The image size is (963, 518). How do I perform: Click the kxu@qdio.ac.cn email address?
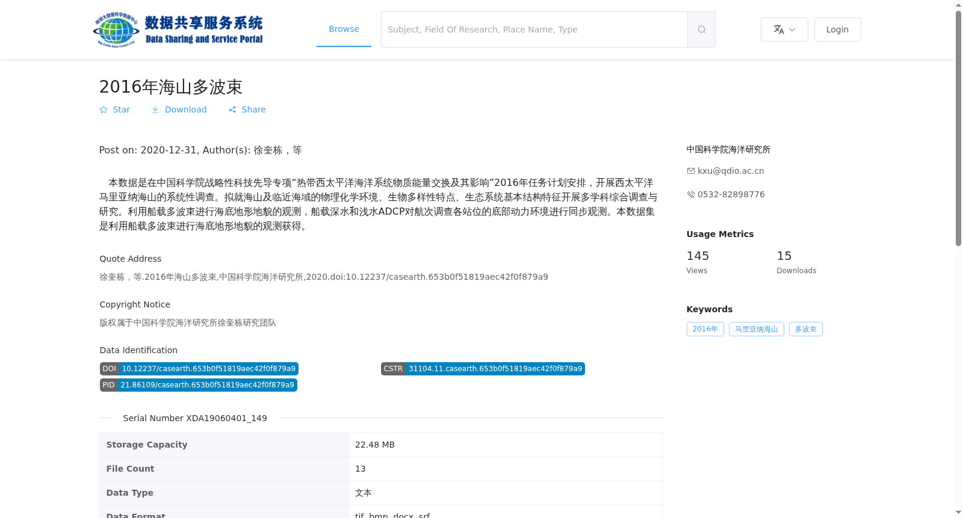(x=731, y=171)
